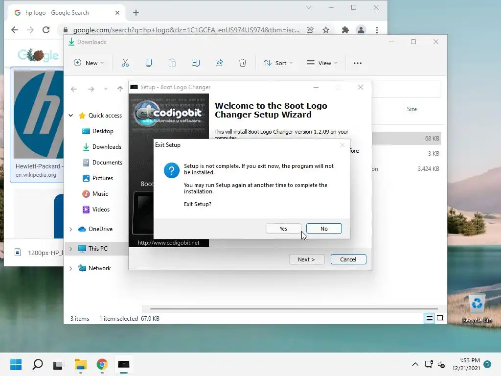Confirm exit by clicking Yes
This screenshot has width=501, height=376.
283,229
